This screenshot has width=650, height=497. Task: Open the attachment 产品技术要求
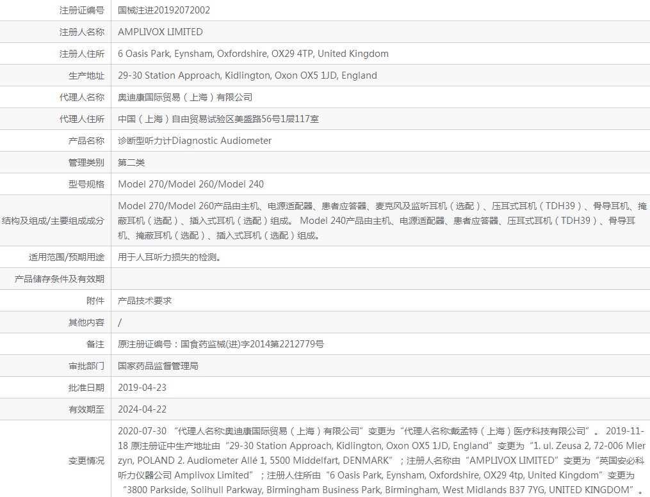(144, 301)
